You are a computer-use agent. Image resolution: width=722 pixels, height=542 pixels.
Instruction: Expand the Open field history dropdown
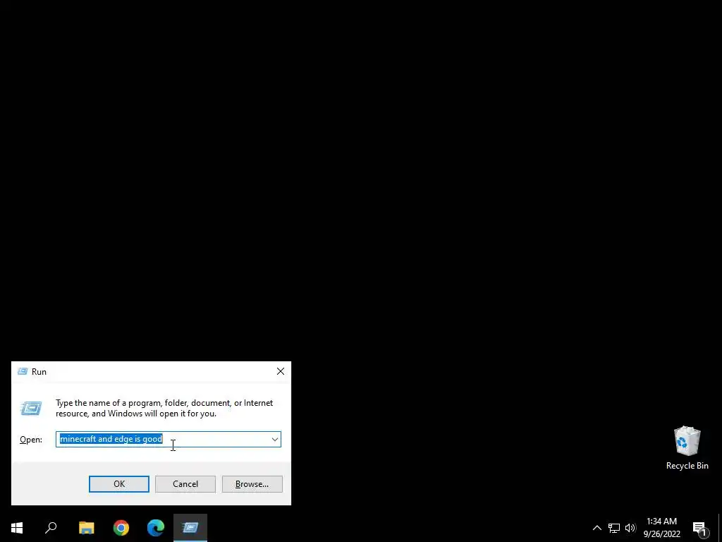coord(275,439)
